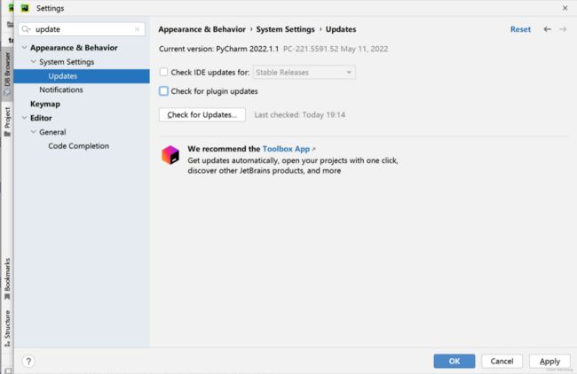The height and width of the screenshot is (374, 577).
Task: Clear the settings search field text
Action: (137, 29)
